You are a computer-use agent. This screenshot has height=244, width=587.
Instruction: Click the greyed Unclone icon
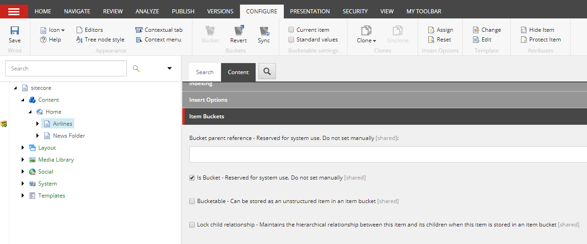point(398,31)
